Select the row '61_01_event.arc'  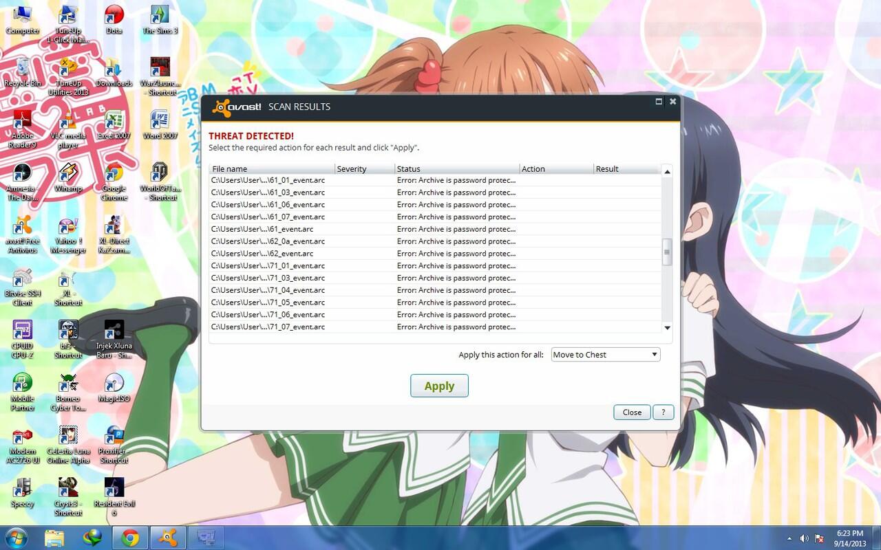[435, 180]
